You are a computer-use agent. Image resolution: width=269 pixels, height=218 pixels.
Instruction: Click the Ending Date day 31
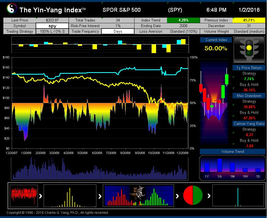249,26
